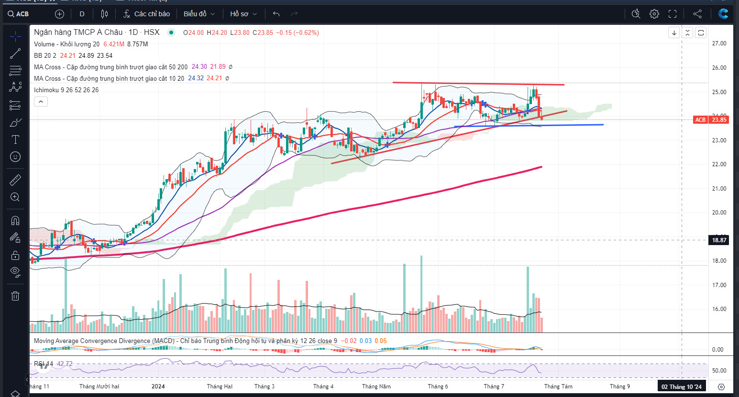
Task: Click Tháng 6 time axis label
Action: (x=438, y=386)
